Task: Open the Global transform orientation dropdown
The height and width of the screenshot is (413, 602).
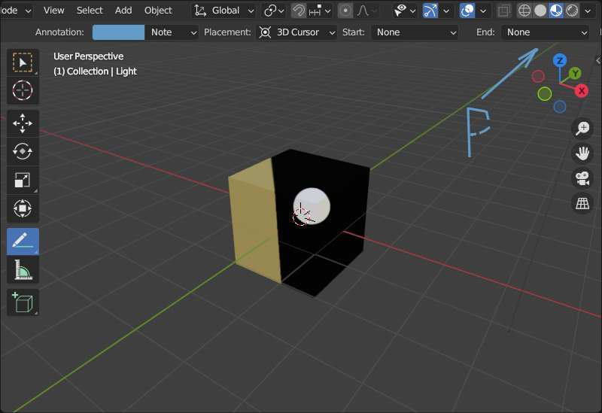Action: (x=224, y=11)
